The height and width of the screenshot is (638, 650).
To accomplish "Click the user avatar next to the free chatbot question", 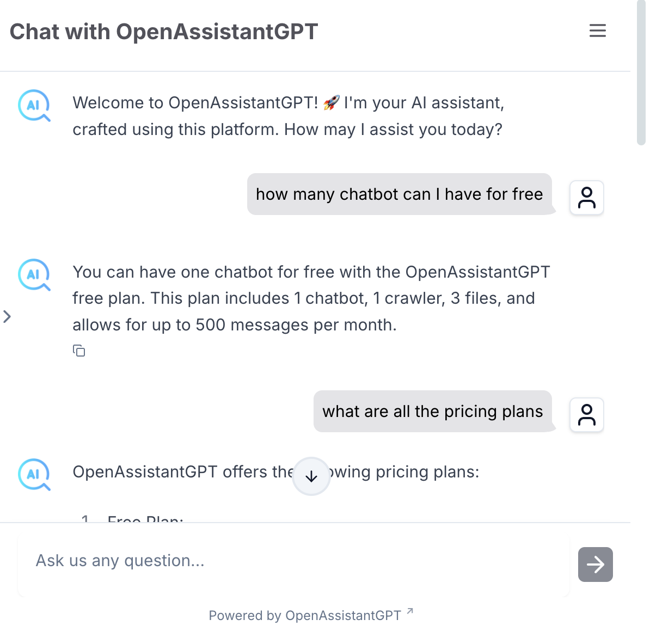I will tap(586, 198).
